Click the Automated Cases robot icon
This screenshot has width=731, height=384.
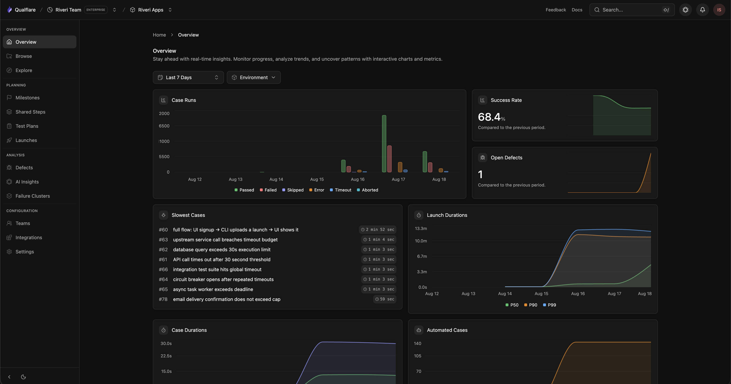(419, 330)
